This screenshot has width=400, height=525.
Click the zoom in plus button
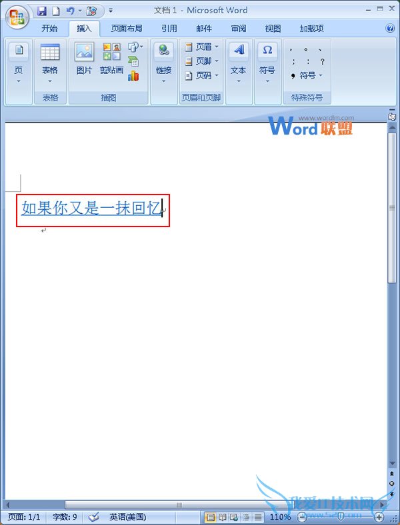coord(379,517)
